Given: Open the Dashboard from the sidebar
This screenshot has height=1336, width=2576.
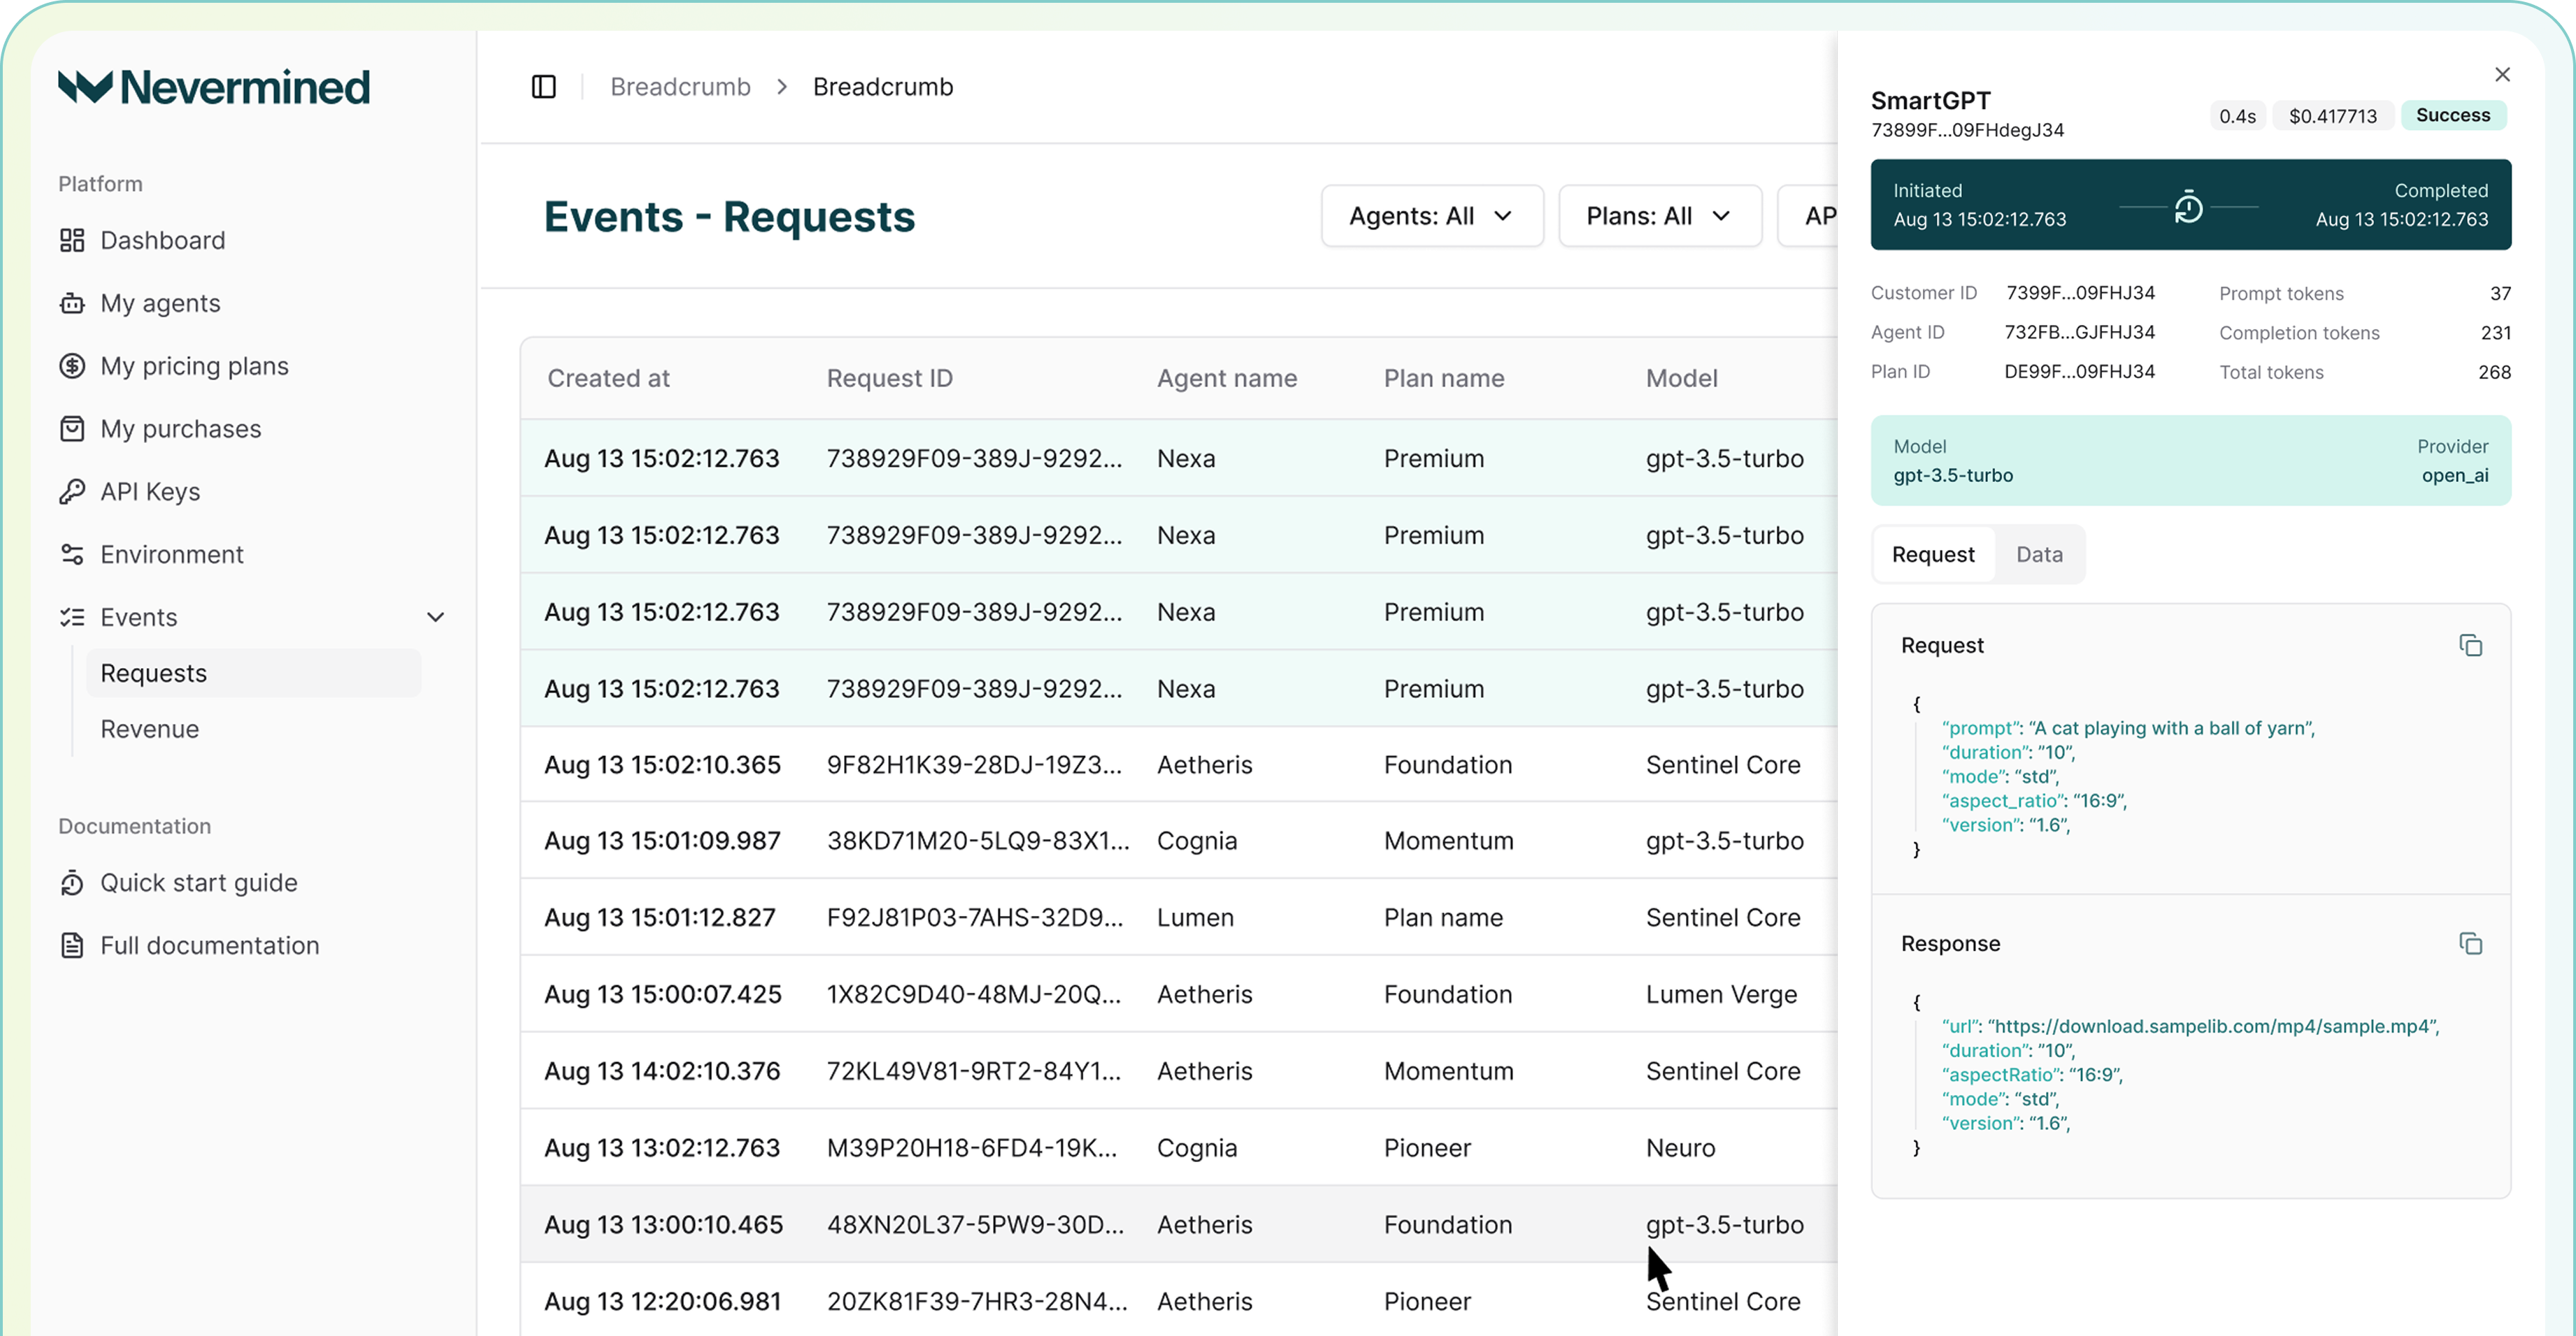Looking at the screenshot, I should click(162, 240).
